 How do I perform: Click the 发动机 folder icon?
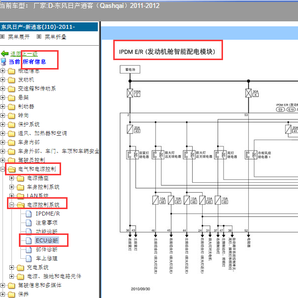click(11, 80)
